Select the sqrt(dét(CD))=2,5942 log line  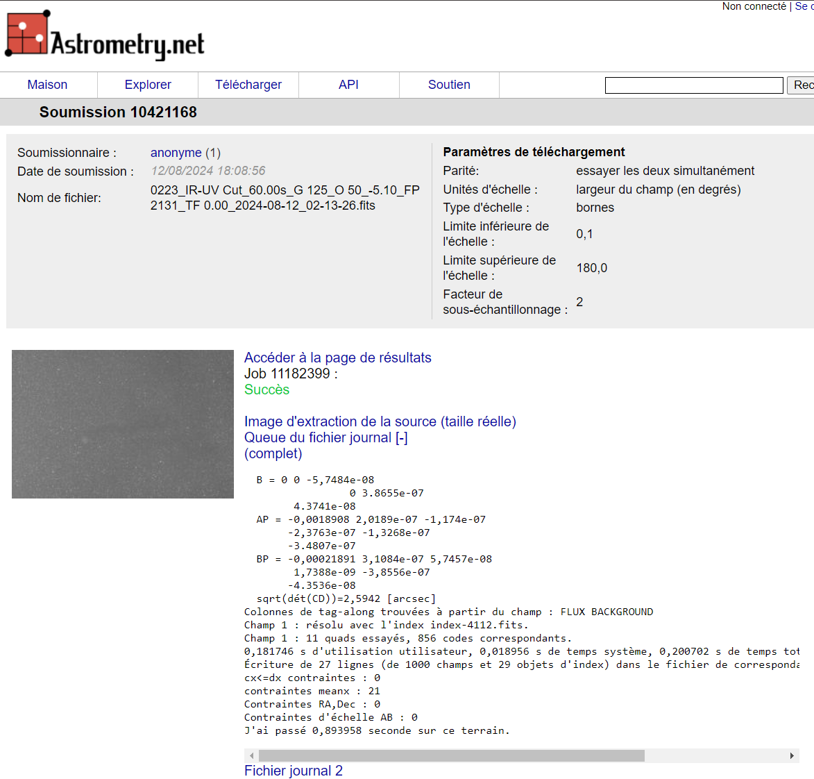pyautogui.click(x=346, y=598)
